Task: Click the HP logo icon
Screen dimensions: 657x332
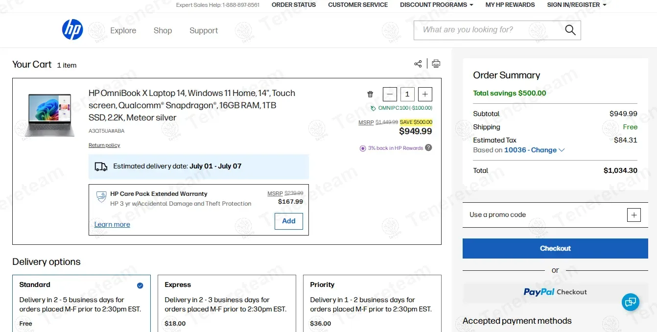Action: coord(72,30)
